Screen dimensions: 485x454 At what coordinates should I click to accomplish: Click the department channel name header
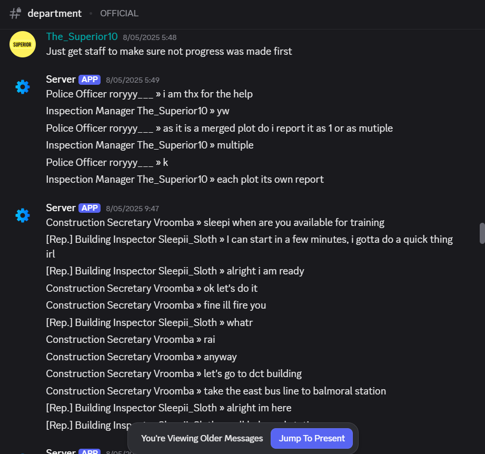[x=54, y=13]
